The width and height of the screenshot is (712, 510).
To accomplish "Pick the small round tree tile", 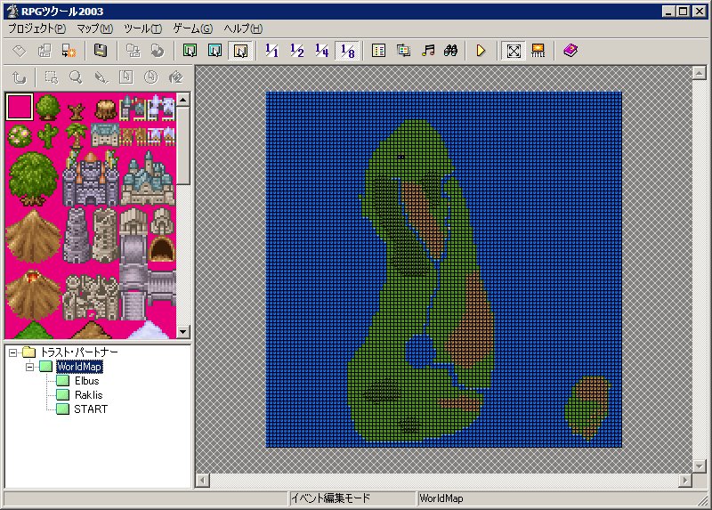I will (48, 107).
